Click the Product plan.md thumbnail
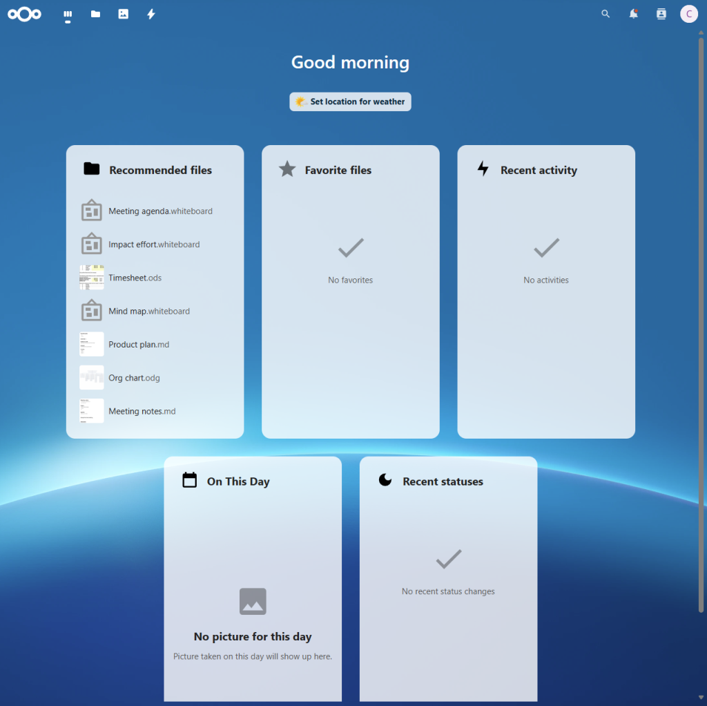 coord(92,345)
